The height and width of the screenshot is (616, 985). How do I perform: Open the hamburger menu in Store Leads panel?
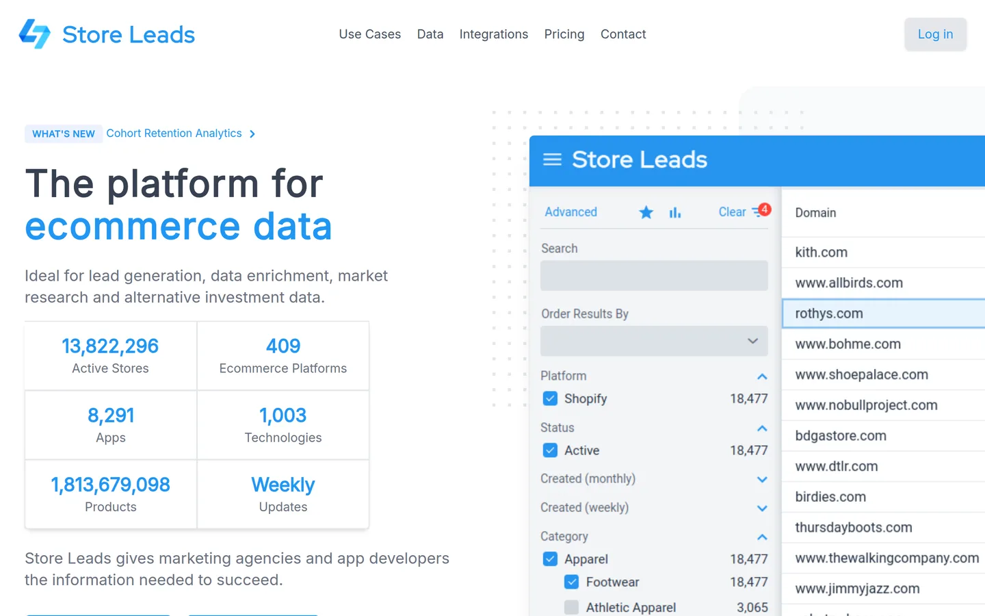pyautogui.click(x=552, y=159)
